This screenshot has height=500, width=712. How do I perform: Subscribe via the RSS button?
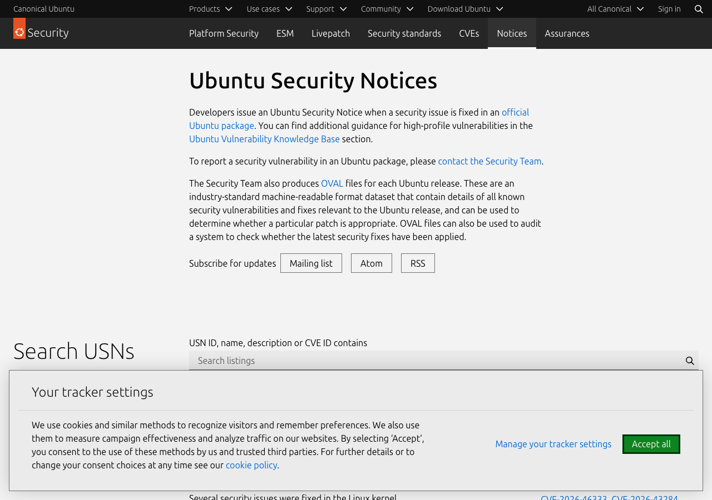[x=418, y=263]
